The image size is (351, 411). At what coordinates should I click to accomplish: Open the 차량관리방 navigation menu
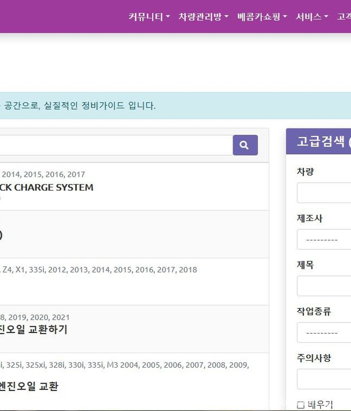click(203, 17)
